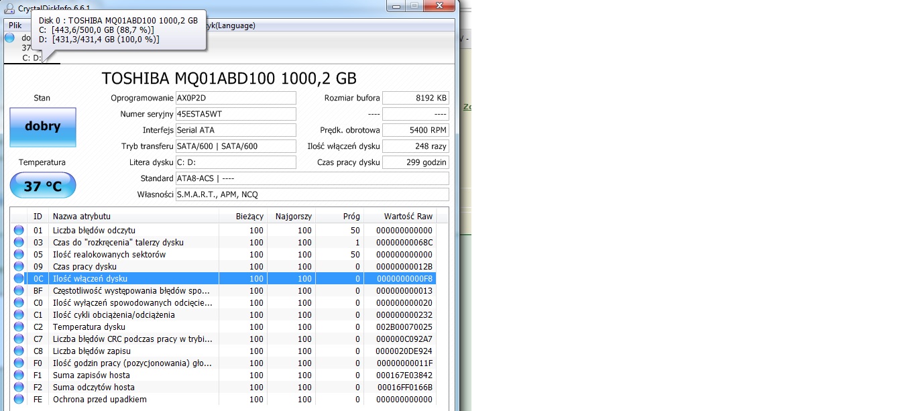Select the 'Temperatura dysku' row

point(223,327)
